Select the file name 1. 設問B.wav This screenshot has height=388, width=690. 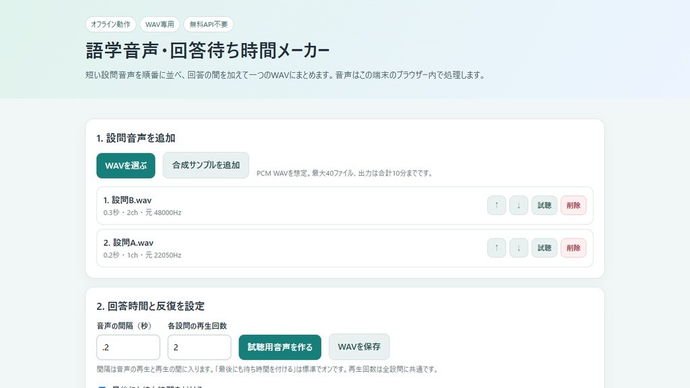point(127,200)
